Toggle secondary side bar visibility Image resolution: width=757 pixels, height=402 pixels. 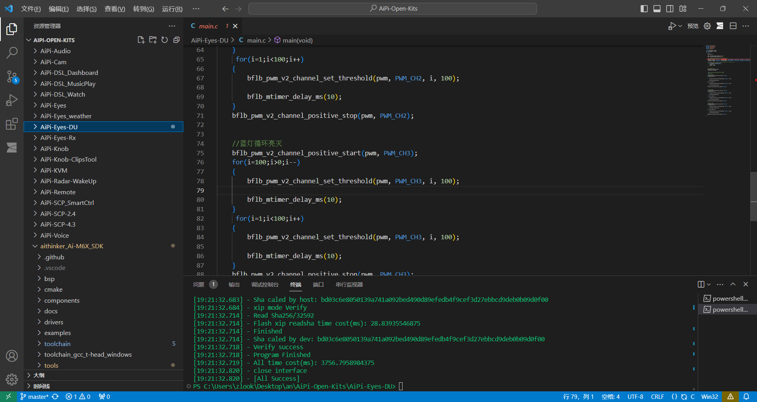[x=670, y=9]
